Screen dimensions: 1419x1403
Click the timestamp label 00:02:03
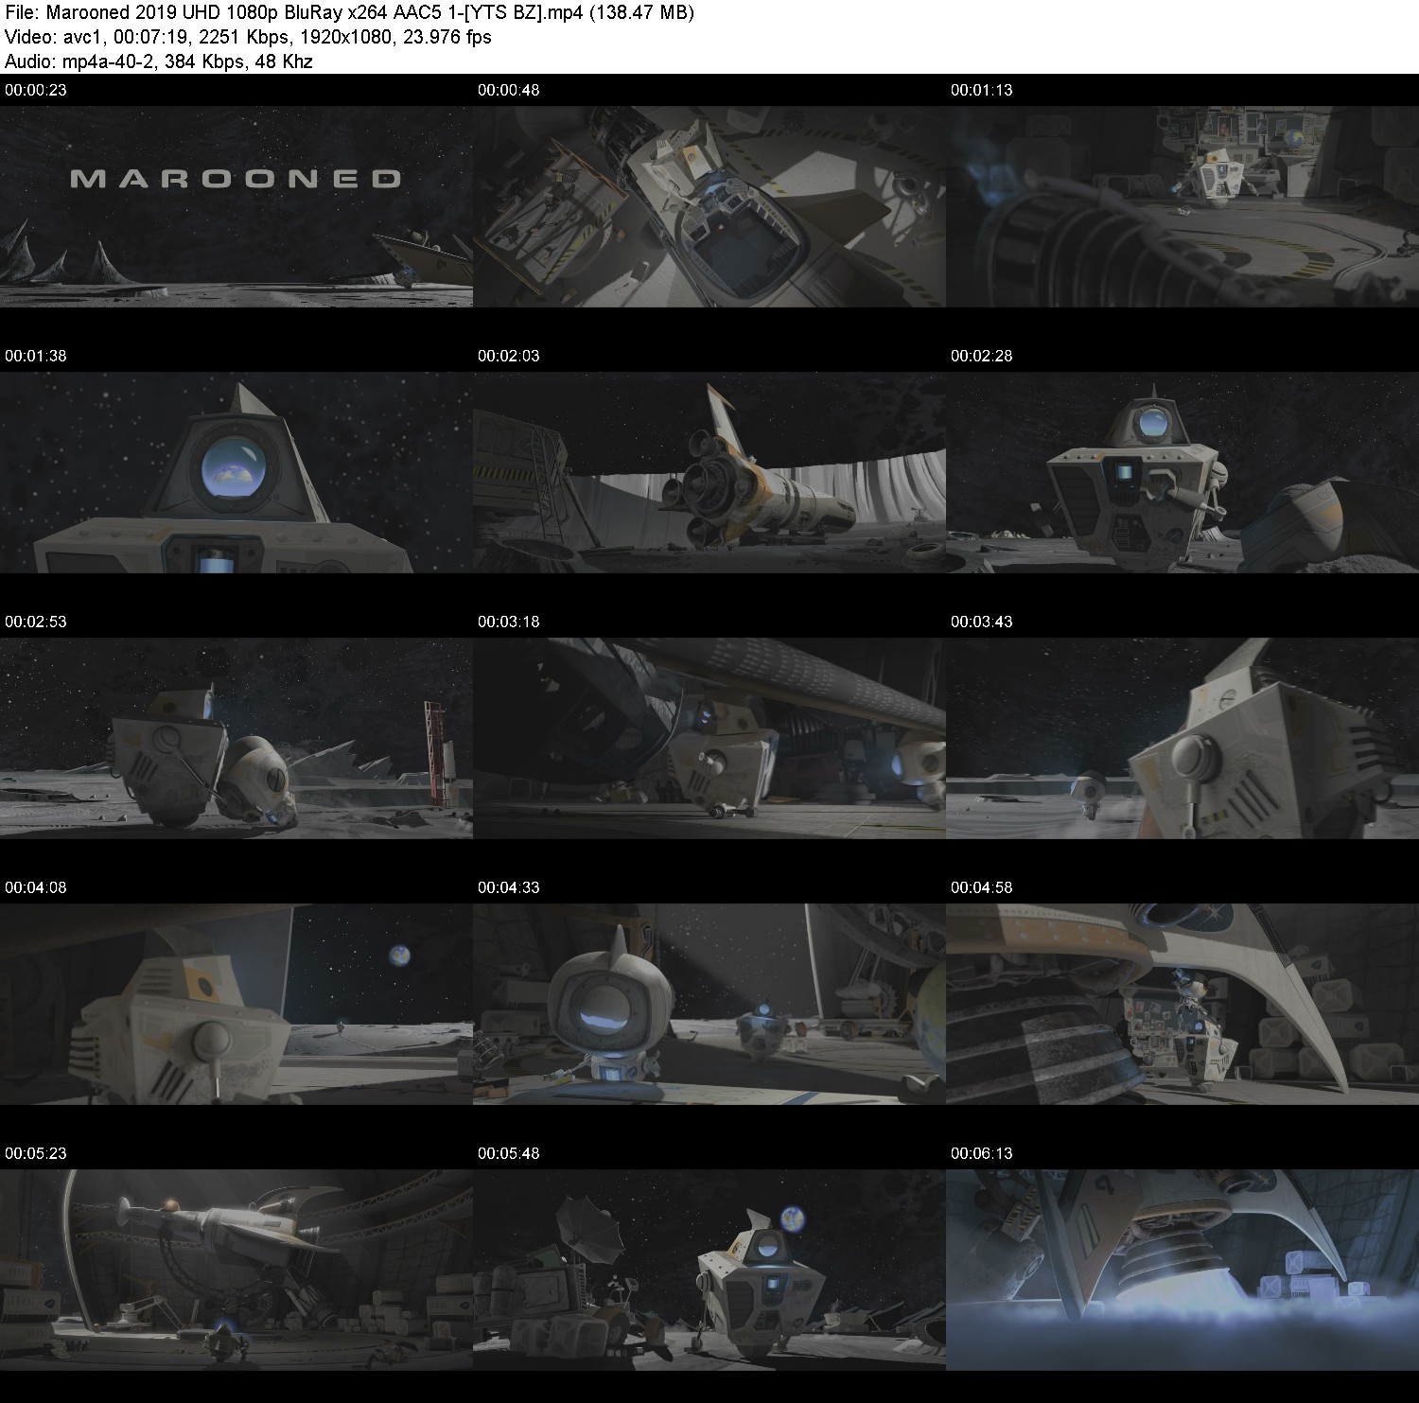509,356
